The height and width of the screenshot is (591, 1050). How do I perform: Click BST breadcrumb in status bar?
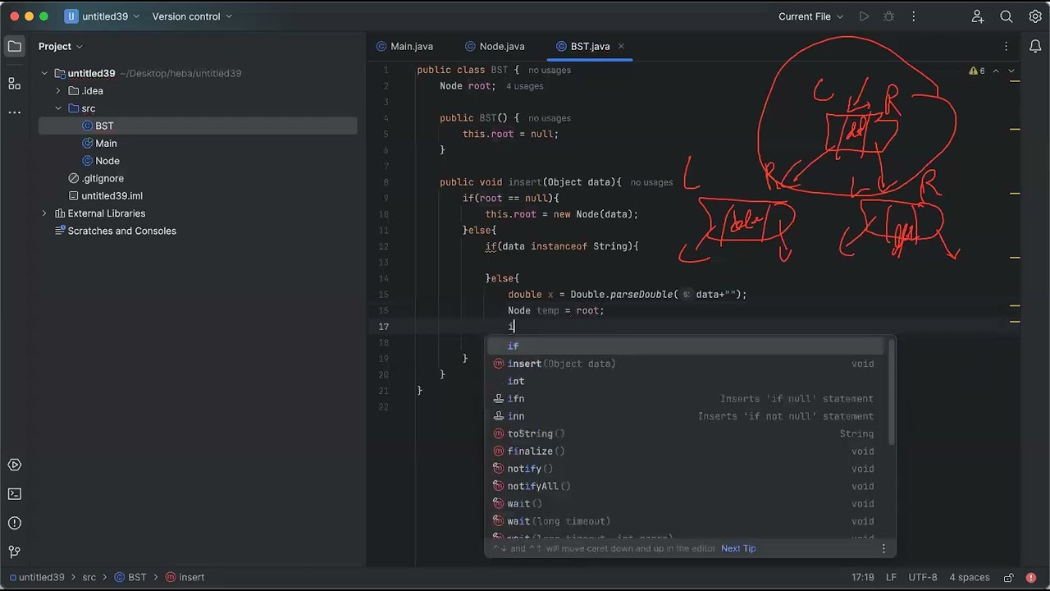tap(130, 578)
